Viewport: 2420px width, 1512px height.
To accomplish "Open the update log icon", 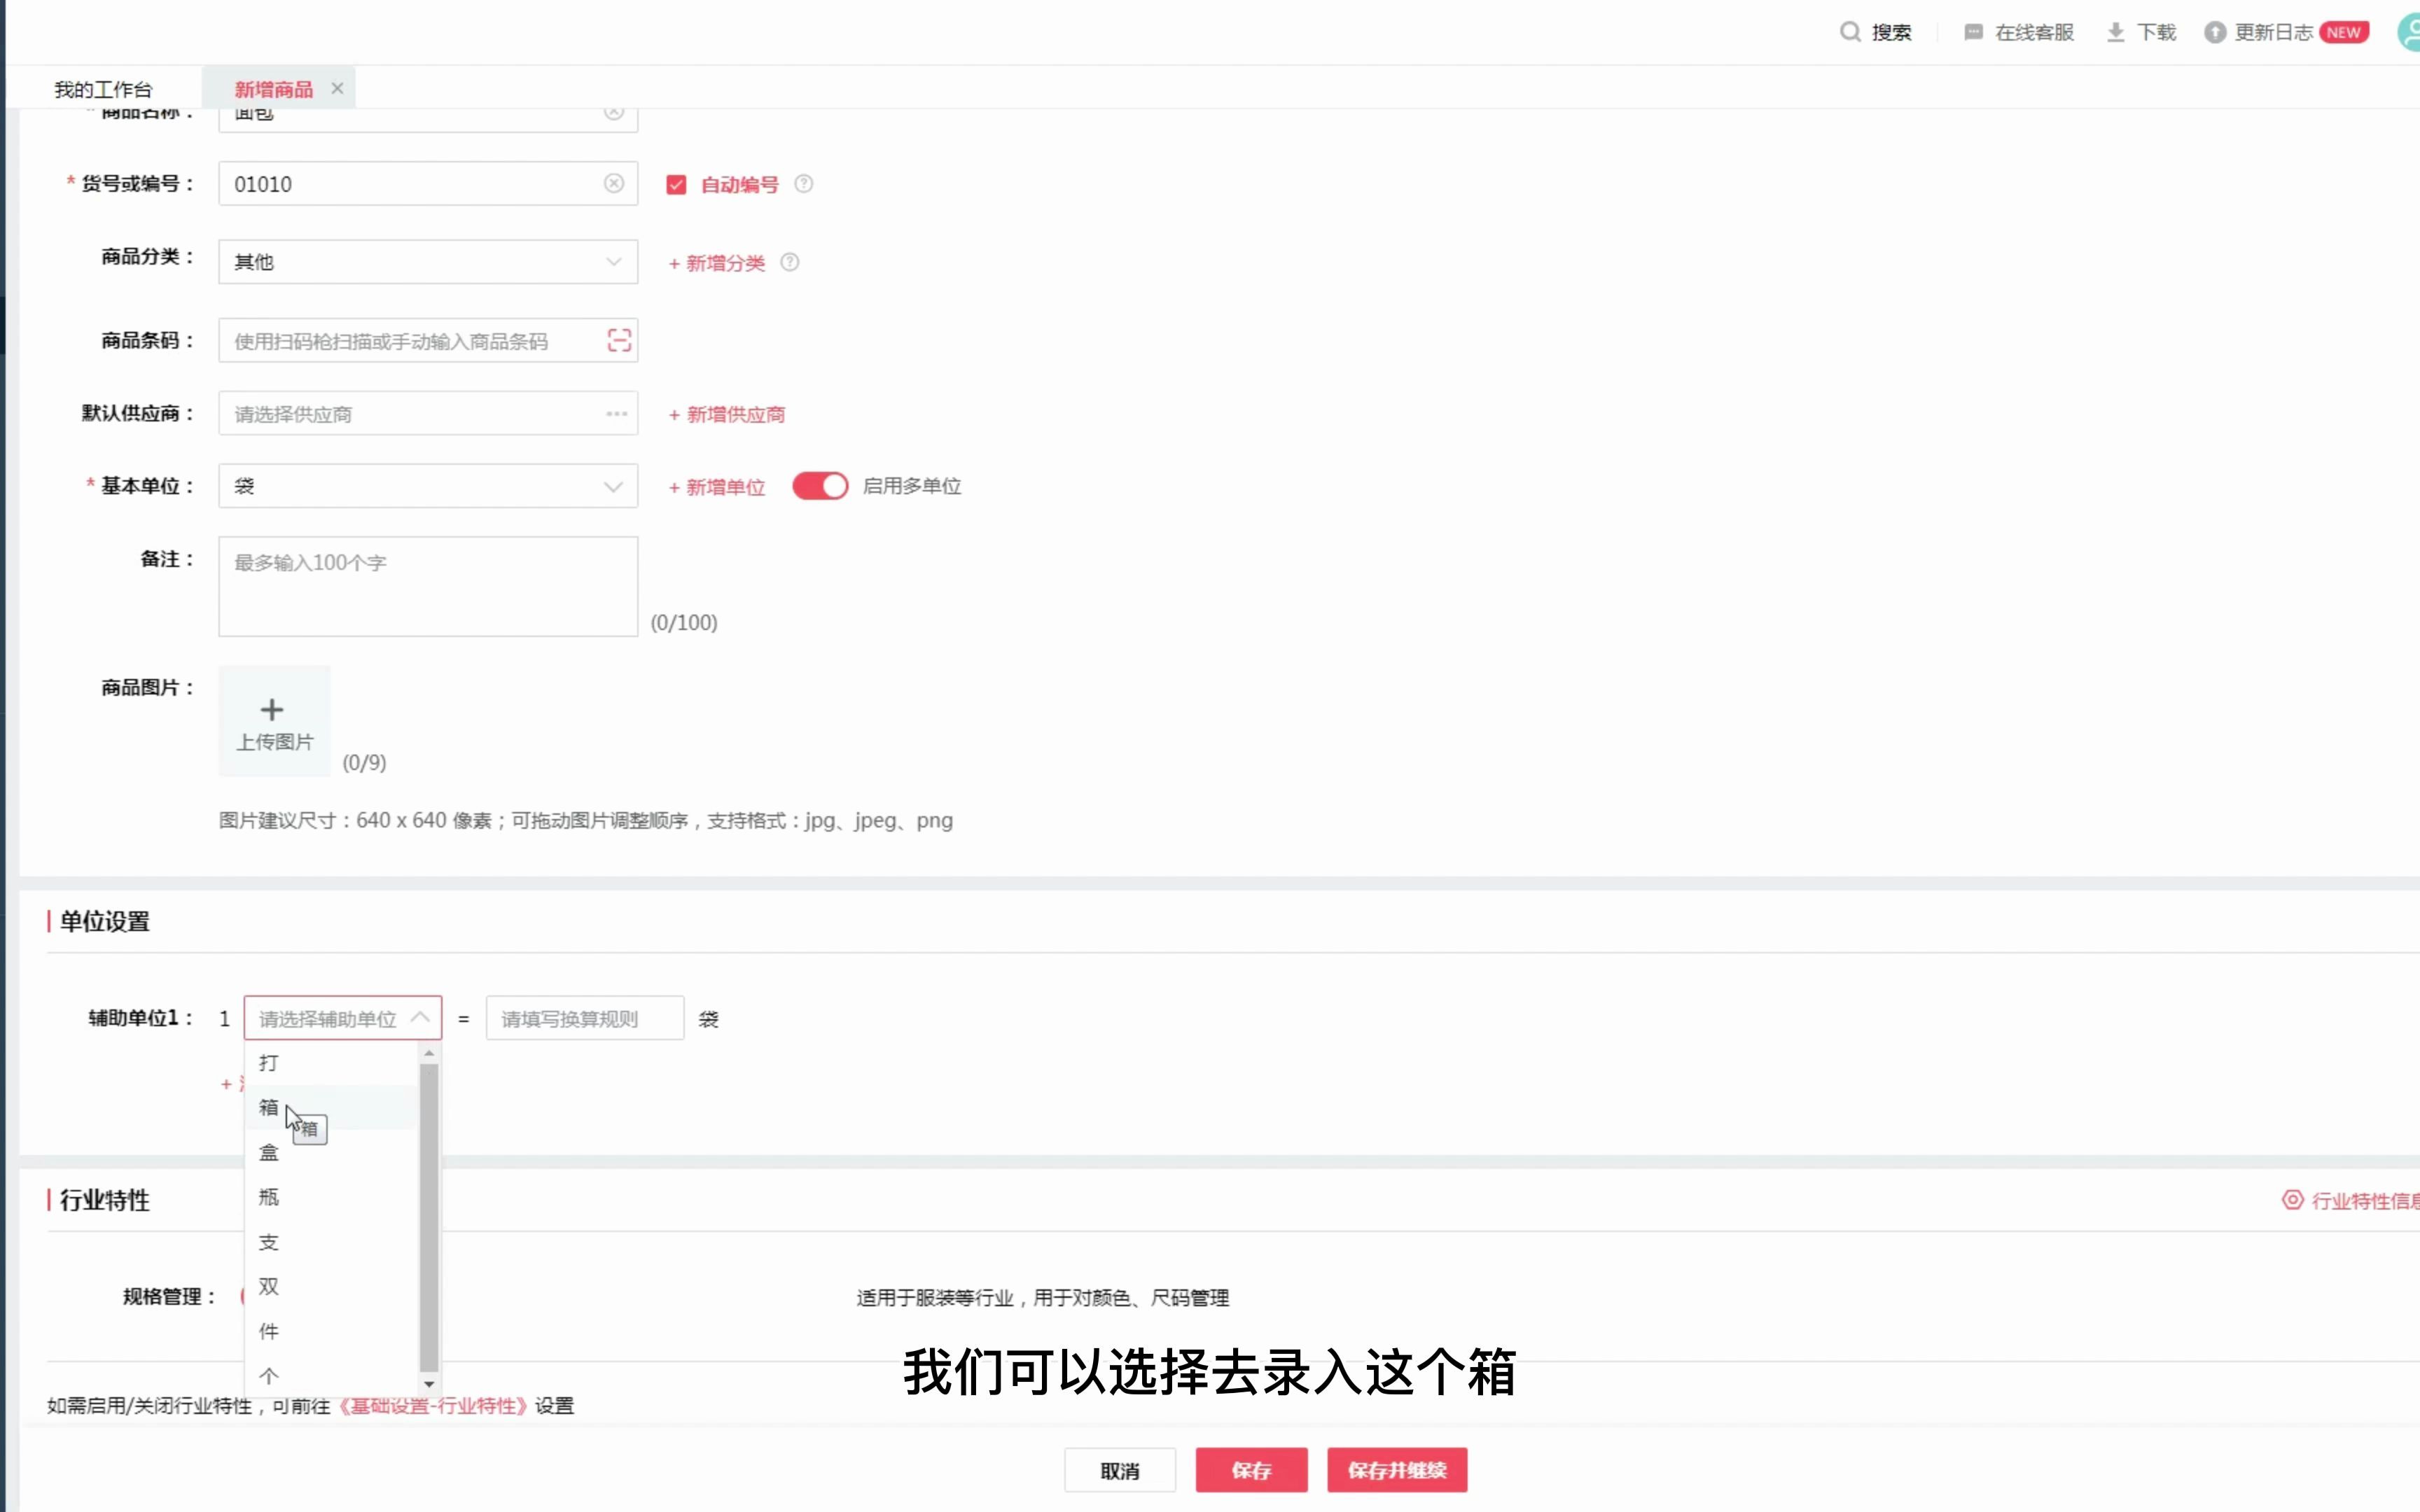I will click(x=2215, y=32).
